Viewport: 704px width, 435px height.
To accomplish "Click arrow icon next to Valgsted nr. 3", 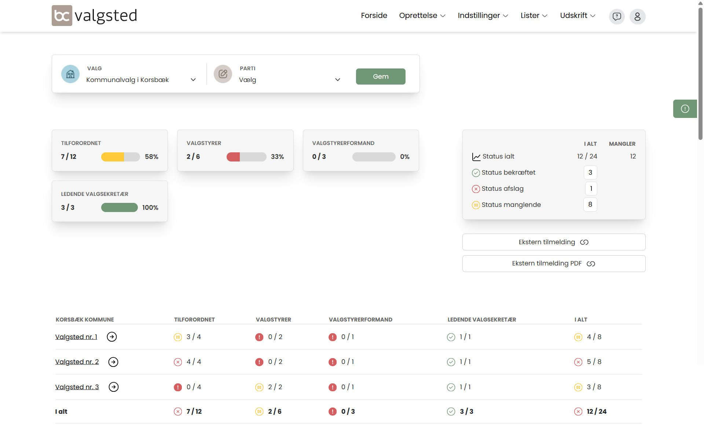I will [114, 387].
